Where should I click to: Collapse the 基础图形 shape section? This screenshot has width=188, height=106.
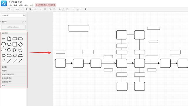(x=5, y=33)
